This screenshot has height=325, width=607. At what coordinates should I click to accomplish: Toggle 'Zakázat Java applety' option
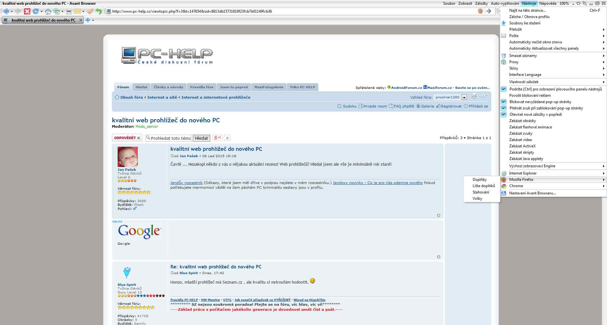[x=553, y=159]
